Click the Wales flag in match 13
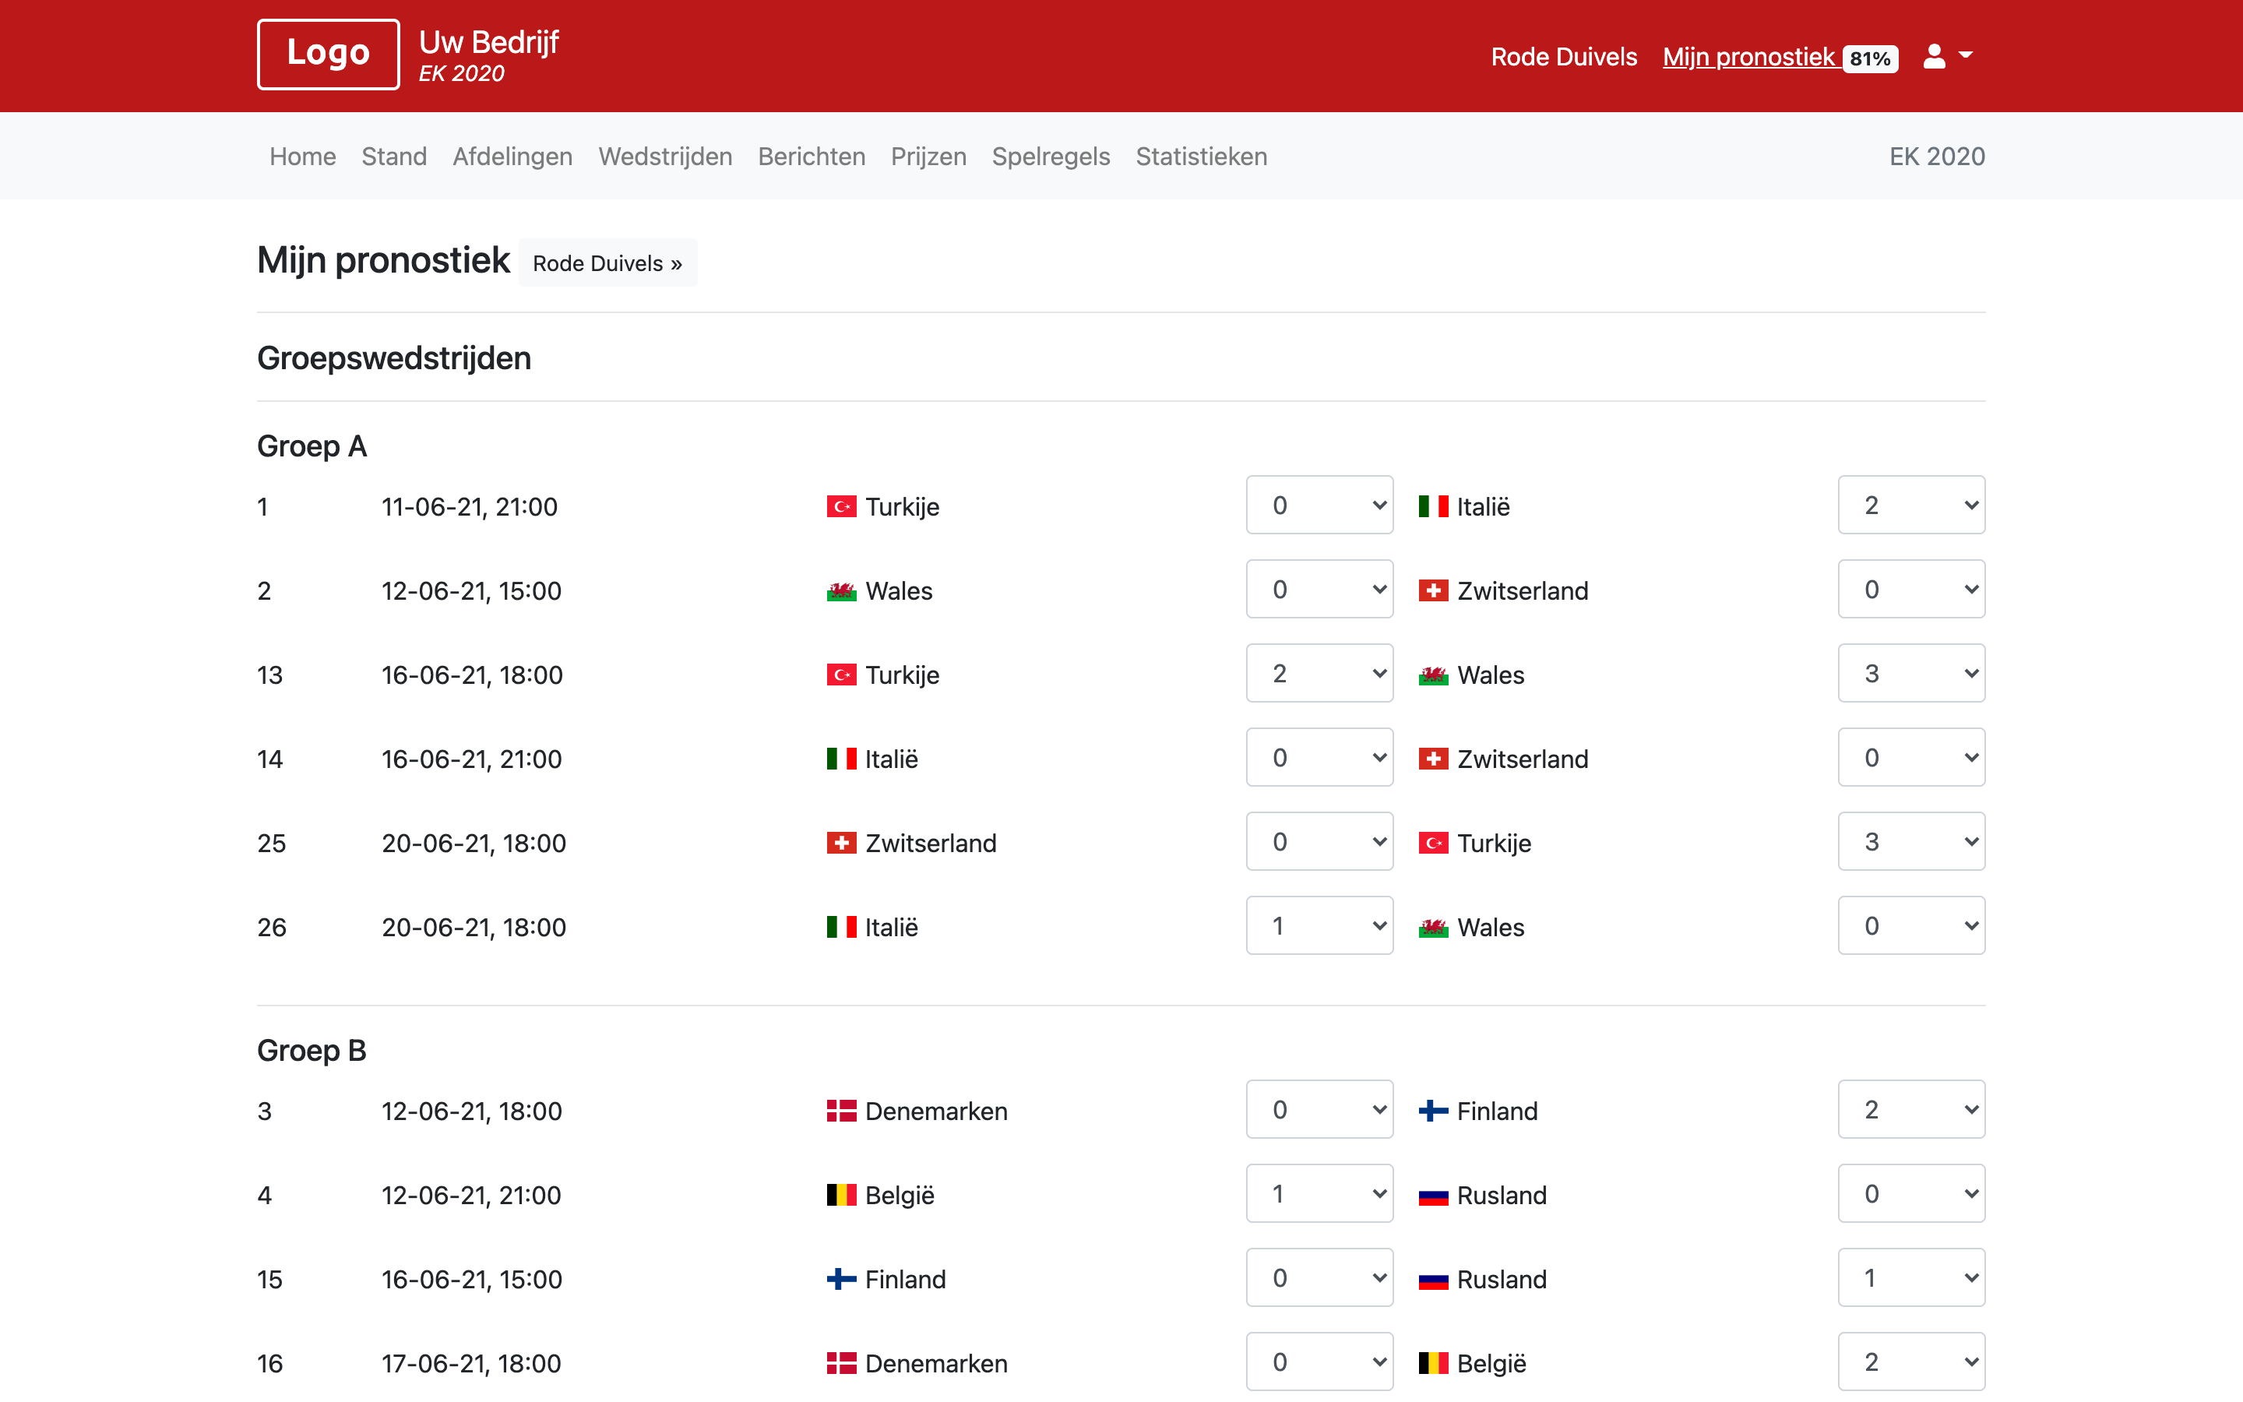The width and height of the screenshot is (2243, 1402). [x=1433, y=675]
